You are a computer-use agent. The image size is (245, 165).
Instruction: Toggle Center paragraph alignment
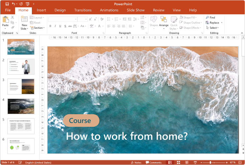pyautogui.click(x=114, y=26)
